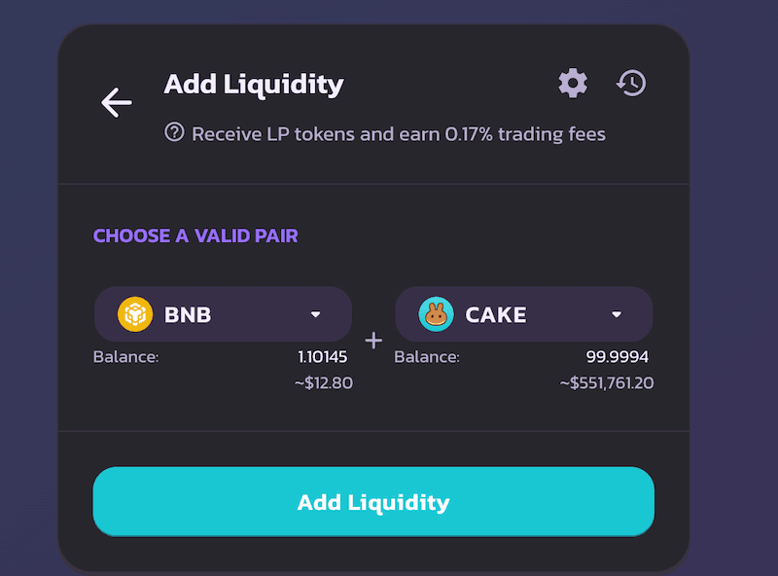The width and height of the screenshot is (778, 576).
Task: Click the ~$12.80 BNB value text
Action: [323, 383]
